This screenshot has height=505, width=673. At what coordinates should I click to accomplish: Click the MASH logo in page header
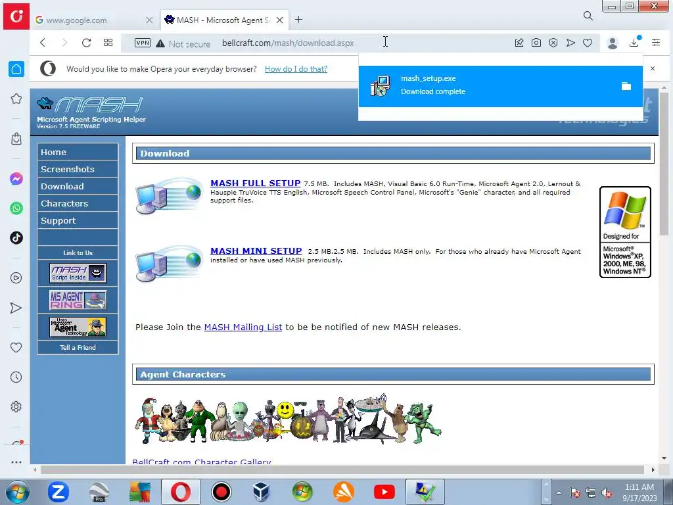[x=89, y=105]
